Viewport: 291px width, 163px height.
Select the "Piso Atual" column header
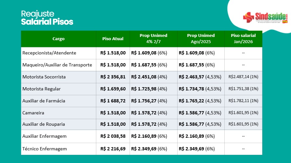tap(113, 39)
